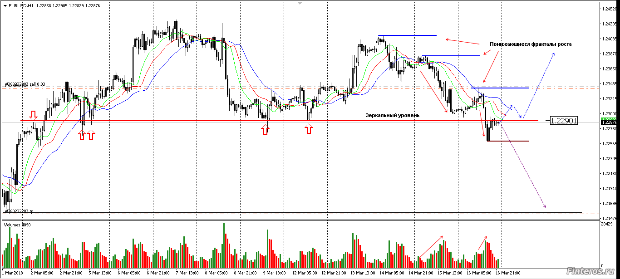Select the dark red support line below the price
Image resolution: width=620 pixels, height=279 pixels.
(508, 141)
